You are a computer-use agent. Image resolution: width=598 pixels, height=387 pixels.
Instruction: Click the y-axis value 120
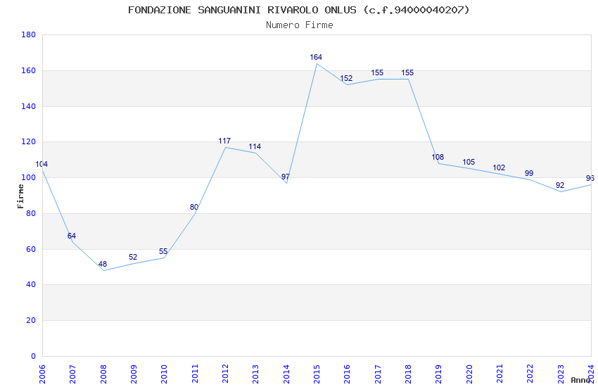(x=29, y=141)
